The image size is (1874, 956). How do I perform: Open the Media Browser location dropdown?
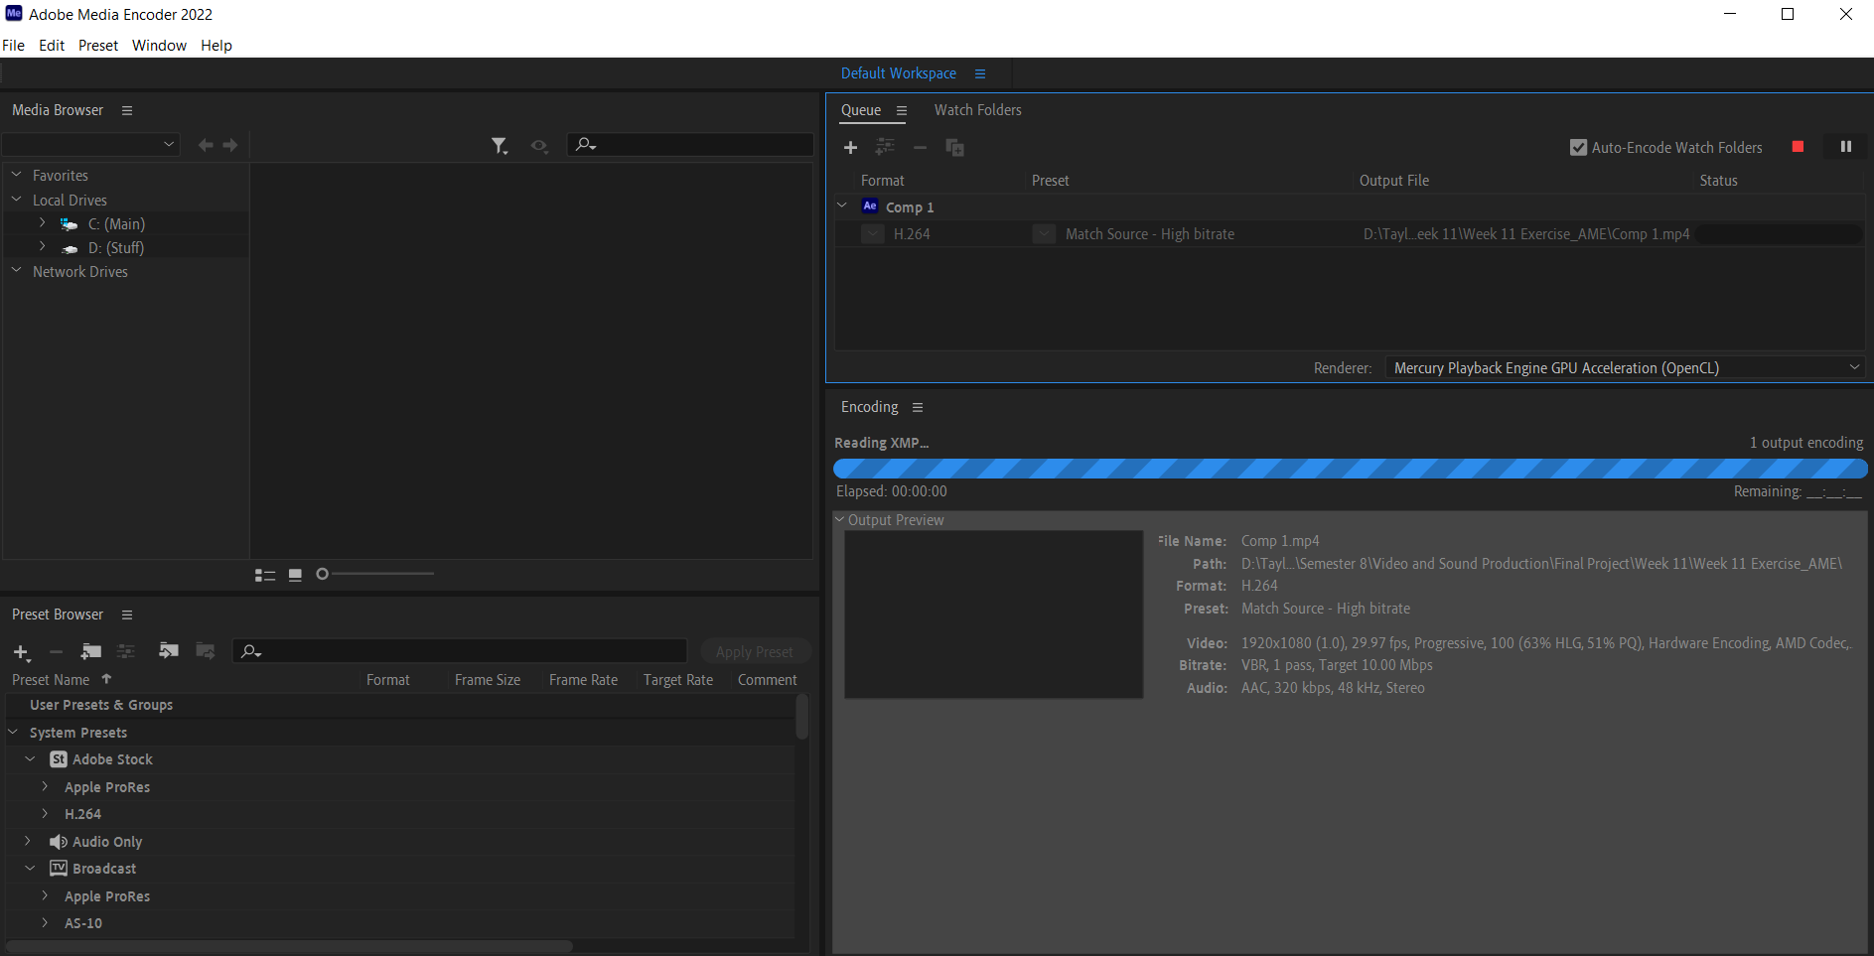pos(90,145)
